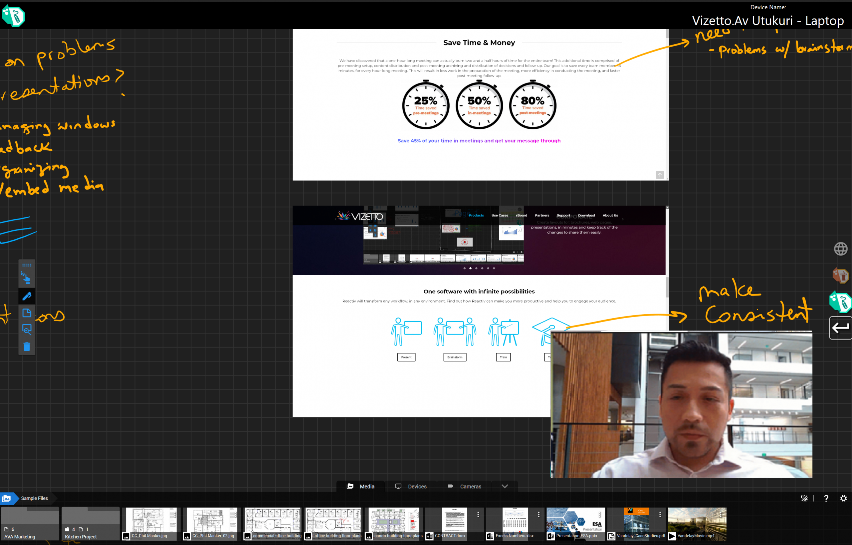Click the Word file icon on CONTRACT.docx
Screen dimensions: 852x545
tap(429, 536)
